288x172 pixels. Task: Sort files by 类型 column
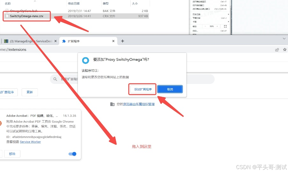click(106, 3)
